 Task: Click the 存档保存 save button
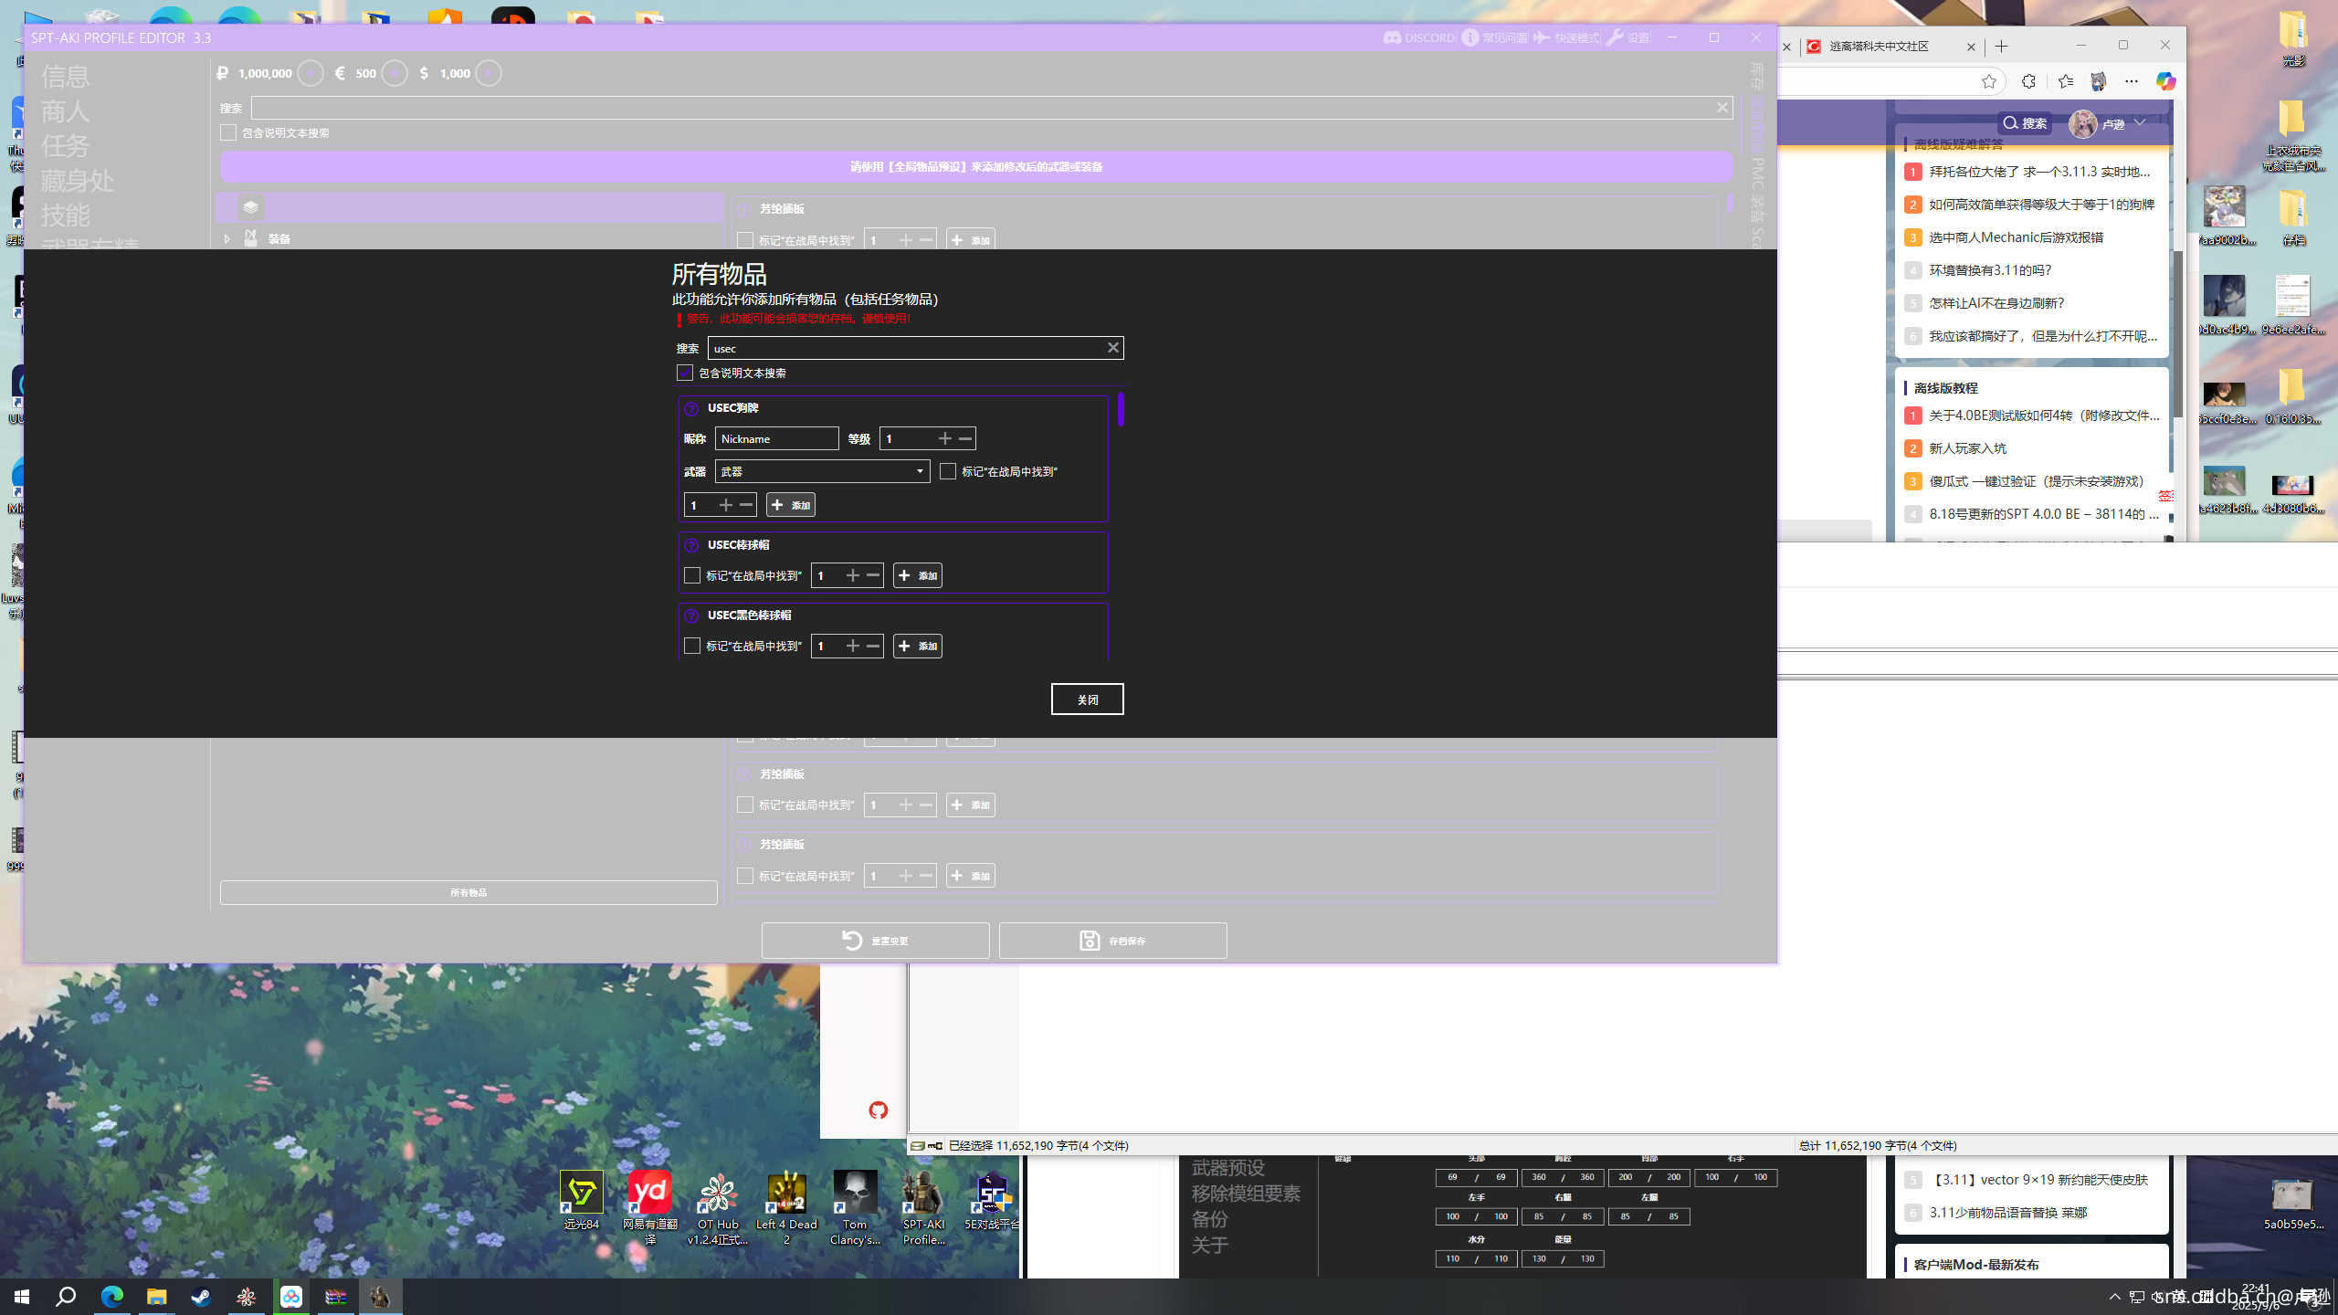pyautogui.click(x=1112, y=941)
